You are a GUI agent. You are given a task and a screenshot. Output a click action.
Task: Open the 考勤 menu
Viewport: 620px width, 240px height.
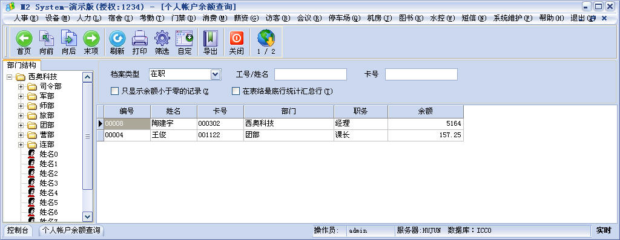click(151, 18)
